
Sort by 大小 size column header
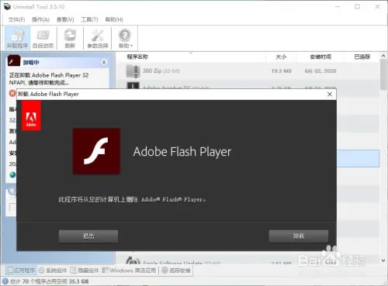[281, 57]
